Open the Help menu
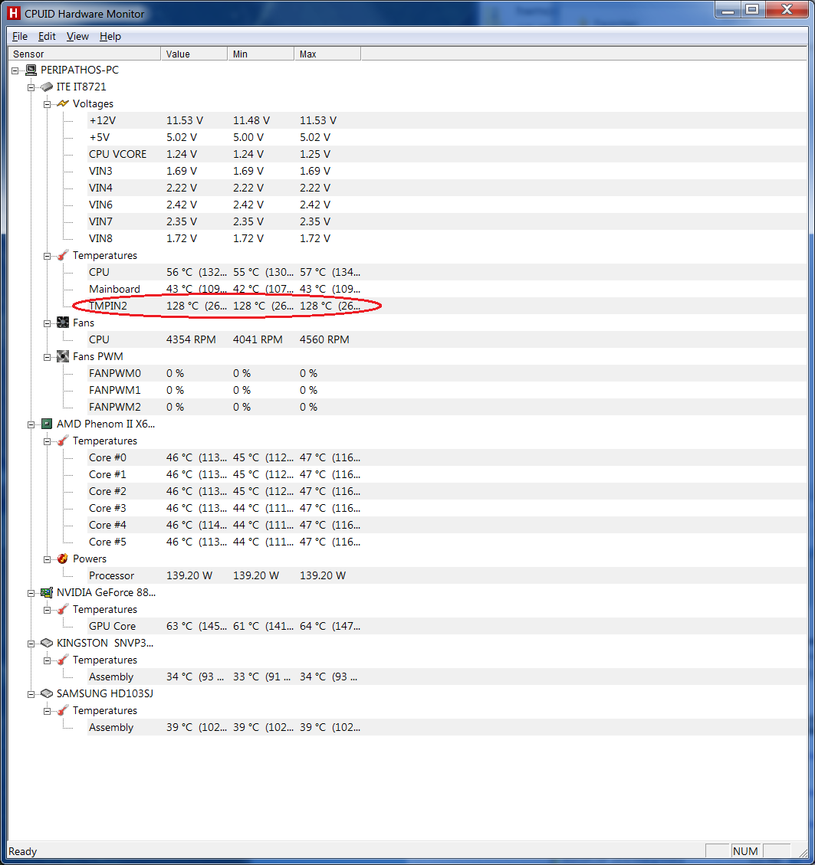Viewport: 815px width, 865px height. tap(110, 37)
